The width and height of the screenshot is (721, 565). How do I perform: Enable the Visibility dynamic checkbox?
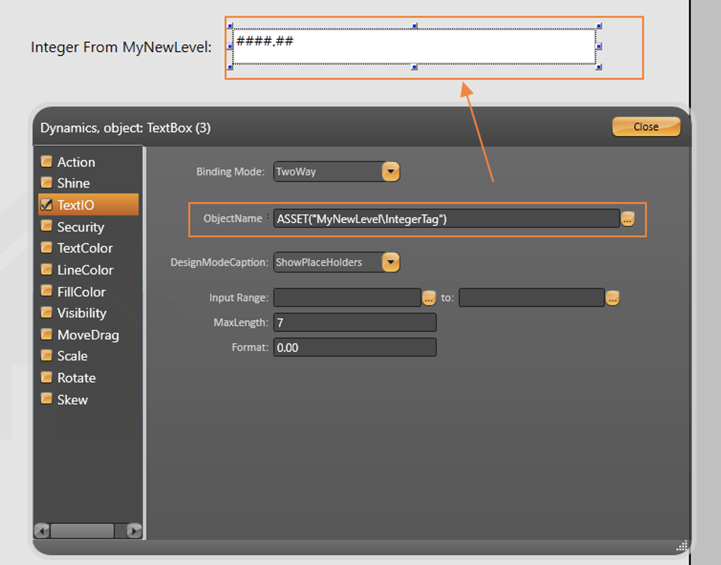[46, 313]
